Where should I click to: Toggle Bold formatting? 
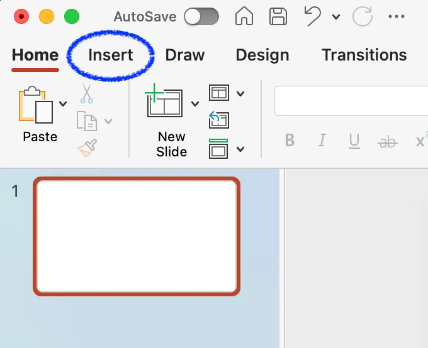pos(290,140)
